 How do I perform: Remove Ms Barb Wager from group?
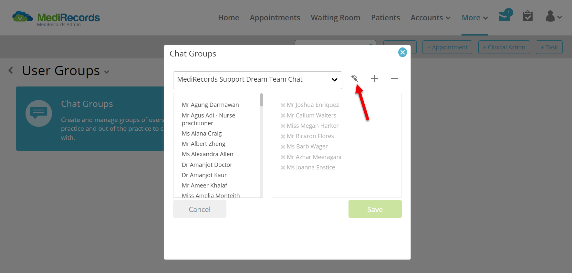[283, 147]
